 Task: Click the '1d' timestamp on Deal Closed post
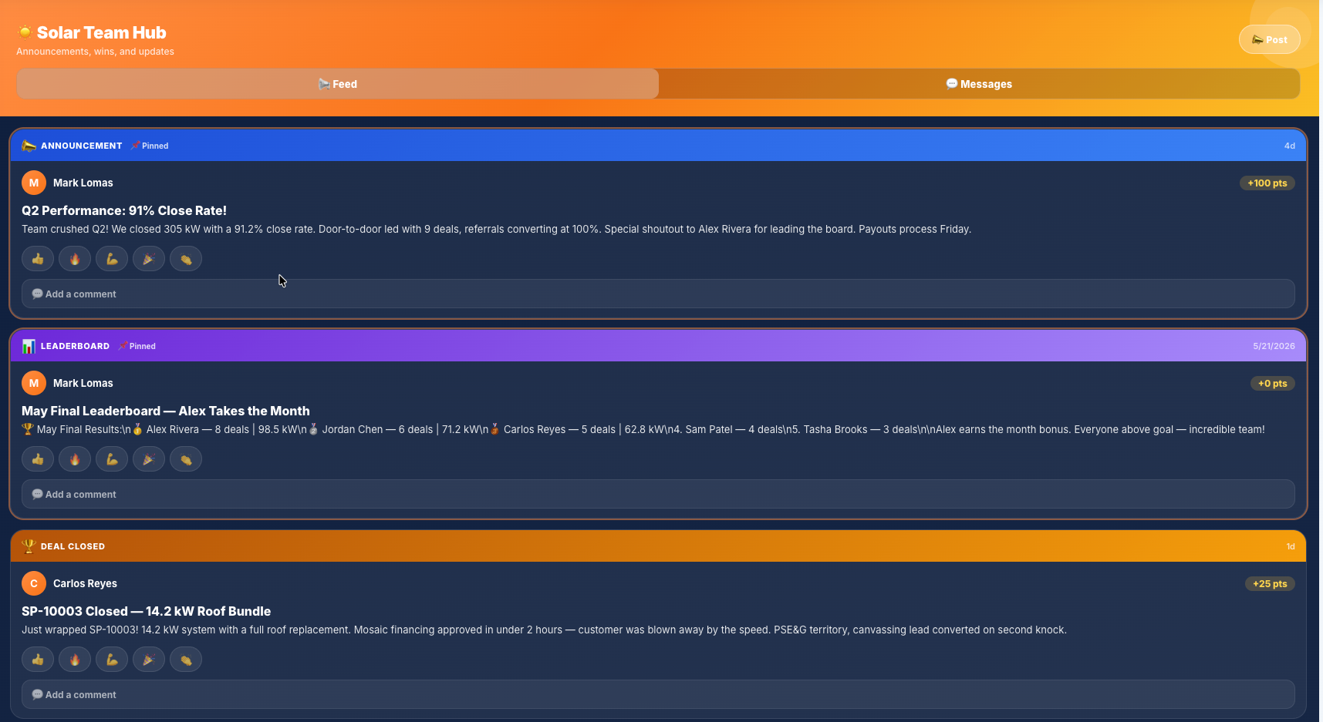1291,546
